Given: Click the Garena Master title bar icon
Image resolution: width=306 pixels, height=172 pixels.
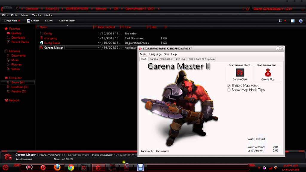Looking at the screenshot, I should coord(140,49).
